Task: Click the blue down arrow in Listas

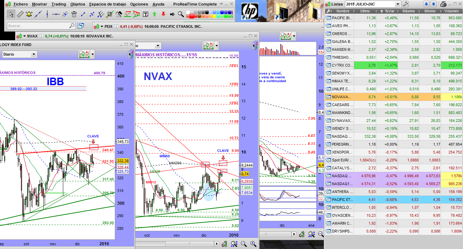Action: coord(426,4)
